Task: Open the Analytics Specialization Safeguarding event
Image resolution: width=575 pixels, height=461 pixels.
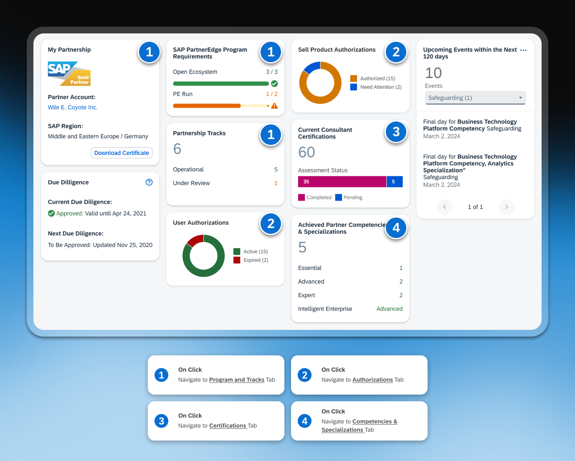Action: click(x=470, y=171)
